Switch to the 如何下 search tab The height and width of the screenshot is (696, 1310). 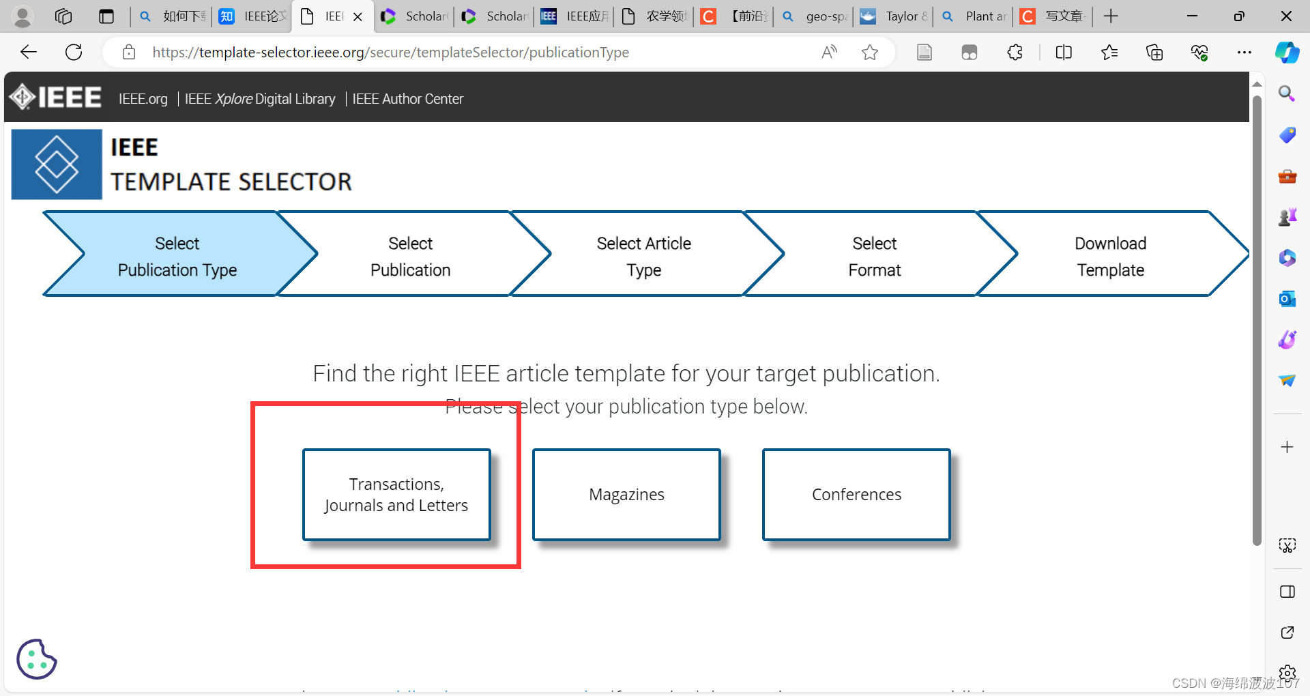[x=172, y=16]
